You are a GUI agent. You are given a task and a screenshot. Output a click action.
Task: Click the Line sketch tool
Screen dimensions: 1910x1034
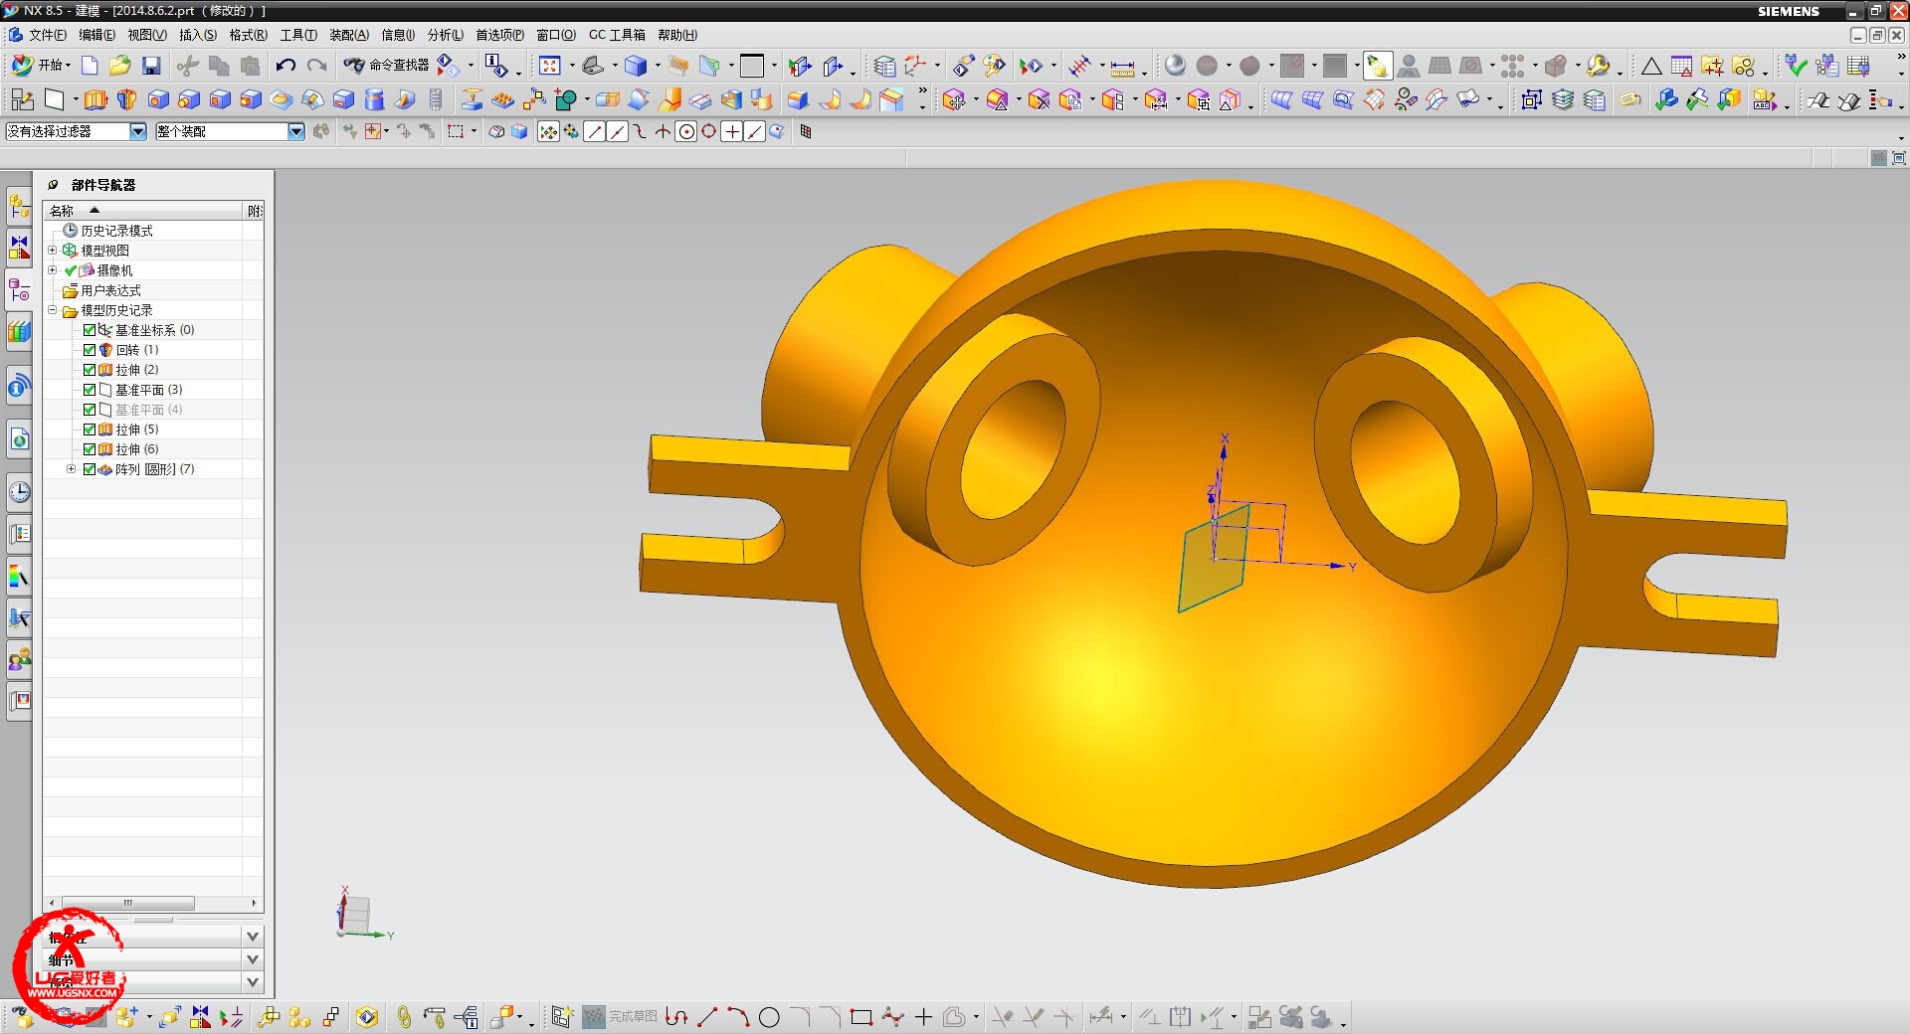click(707, 1017)
